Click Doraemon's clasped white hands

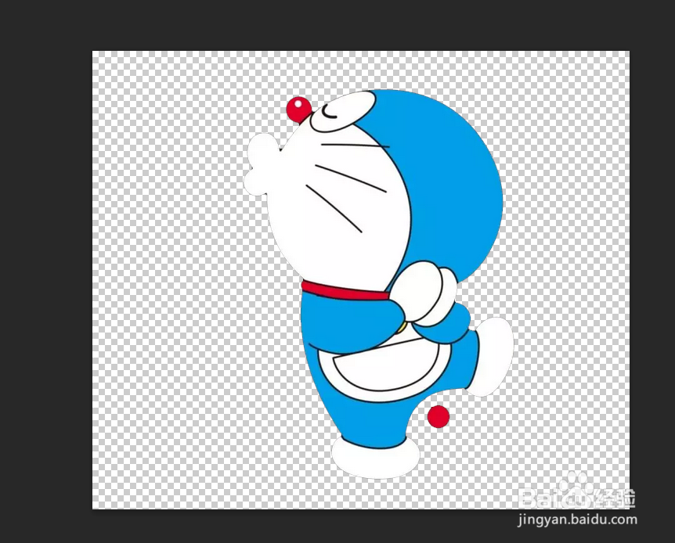click(x=424, y=293)
